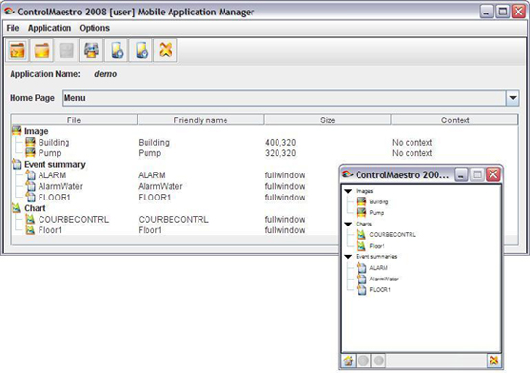Open the File menu
Viewport: 530px width, 373px height.
coord(13,28)
